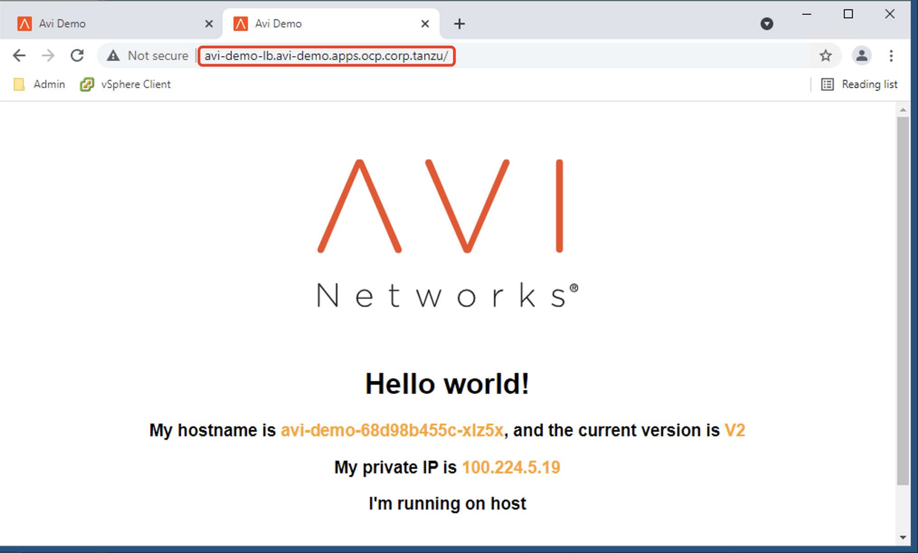Open the Reading list panel
This screenshot has height=553, width=918.
pos(859,84)
